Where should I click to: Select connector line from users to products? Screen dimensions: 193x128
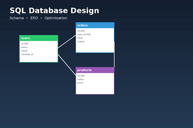[67, 65]
